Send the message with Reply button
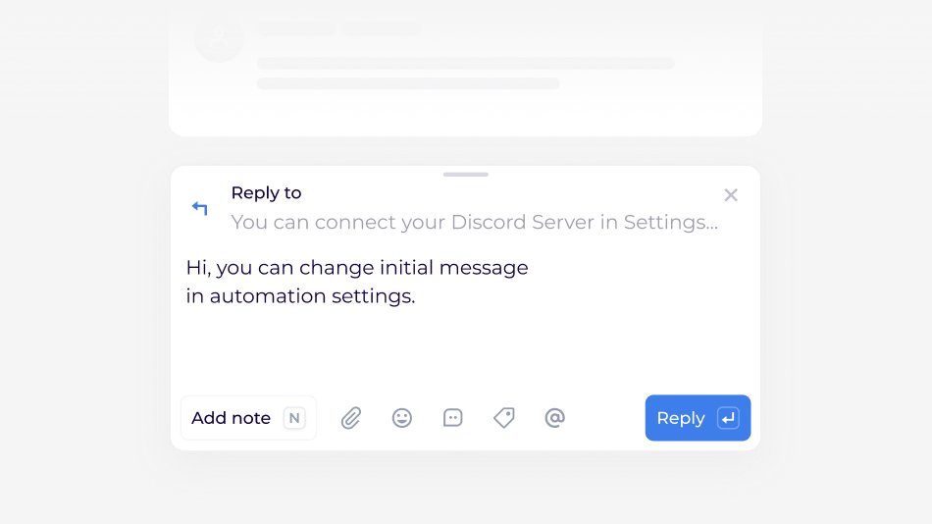The height and width of the screenshot is (524, 932). pyautogui.click(x=698, y=418)
